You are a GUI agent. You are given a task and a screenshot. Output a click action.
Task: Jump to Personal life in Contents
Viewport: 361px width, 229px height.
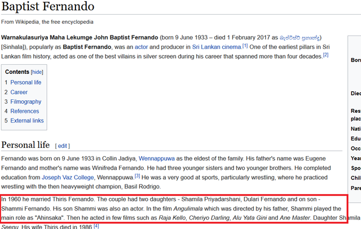click(x=26, y=82)
